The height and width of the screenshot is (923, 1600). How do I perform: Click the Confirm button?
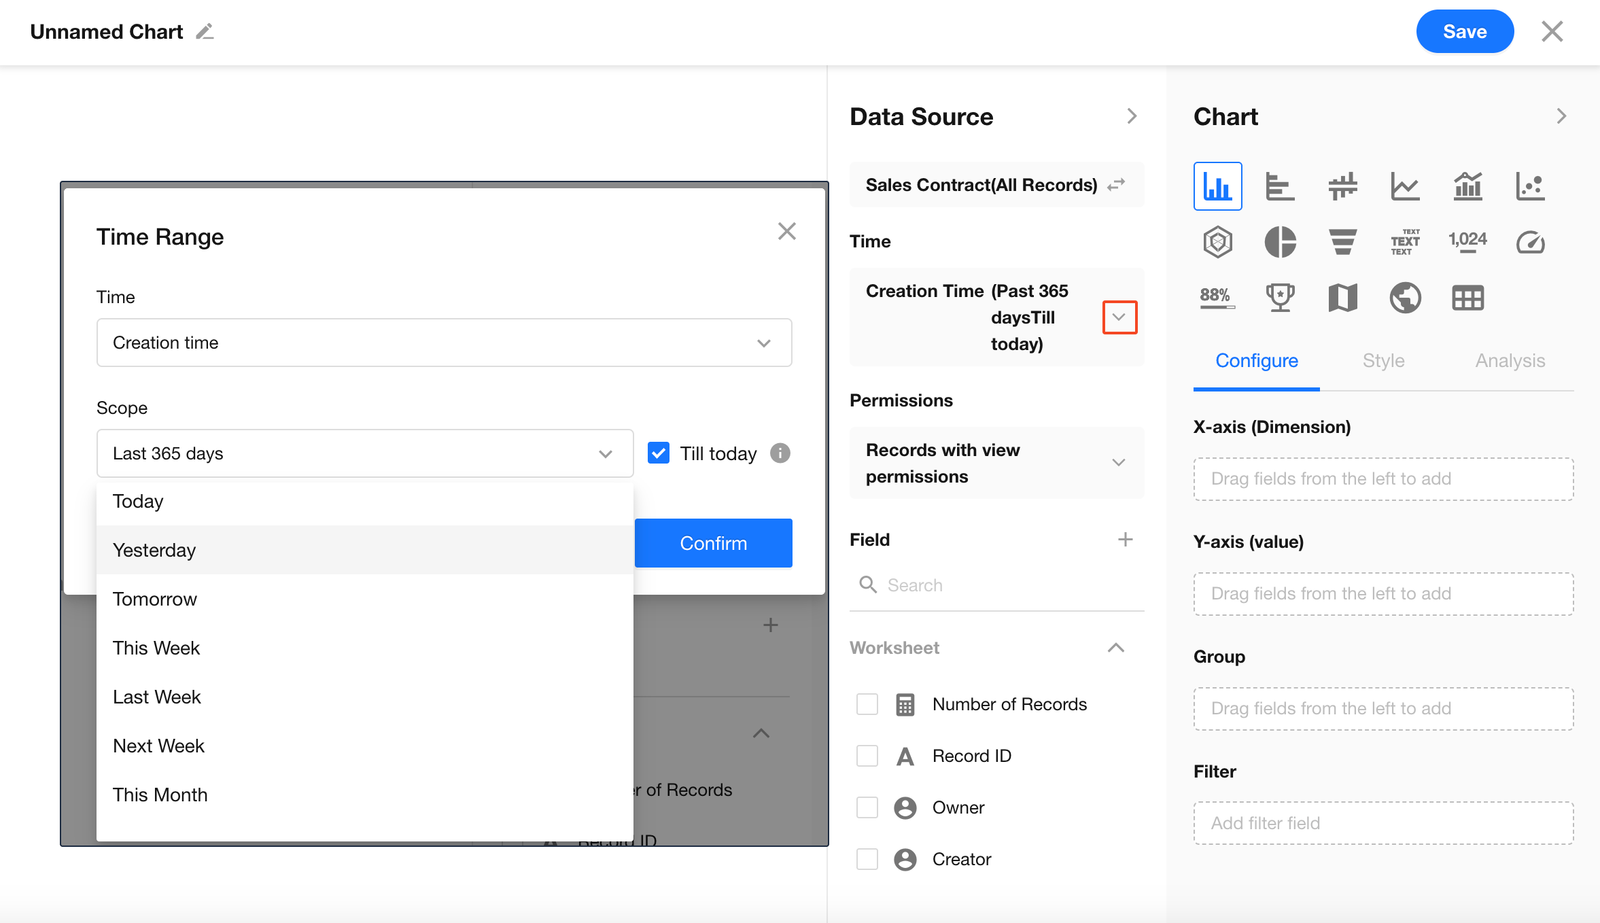(713, 543)
